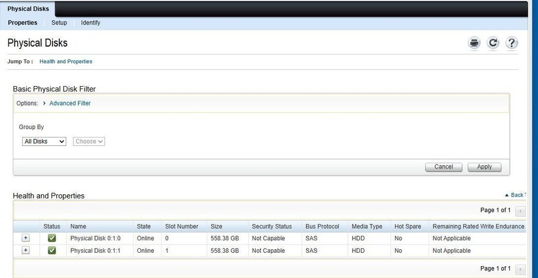Expand Physical Disk 0:1:0 row details

tap(25, 238)
